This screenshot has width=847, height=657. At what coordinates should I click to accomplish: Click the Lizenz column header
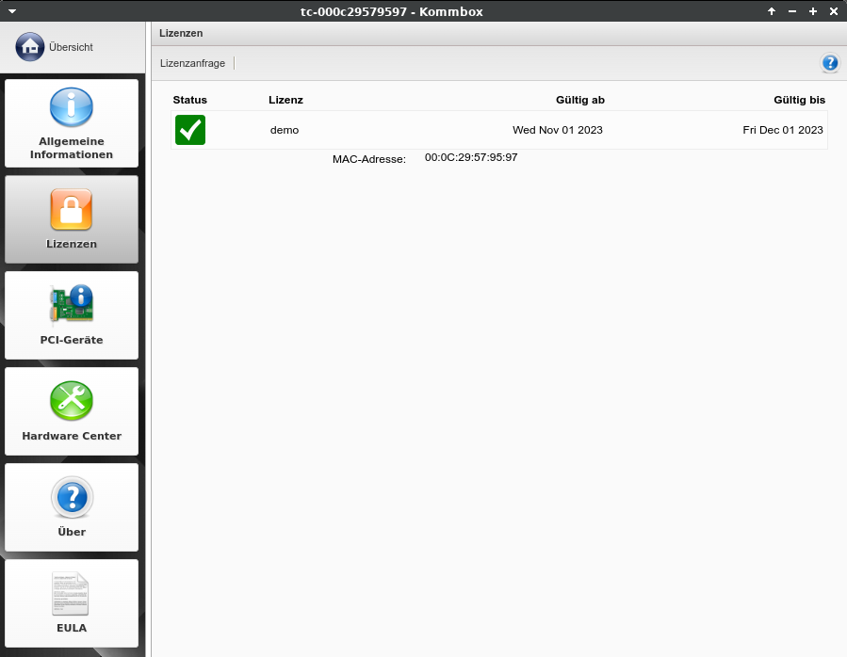(x=285, y=100)
